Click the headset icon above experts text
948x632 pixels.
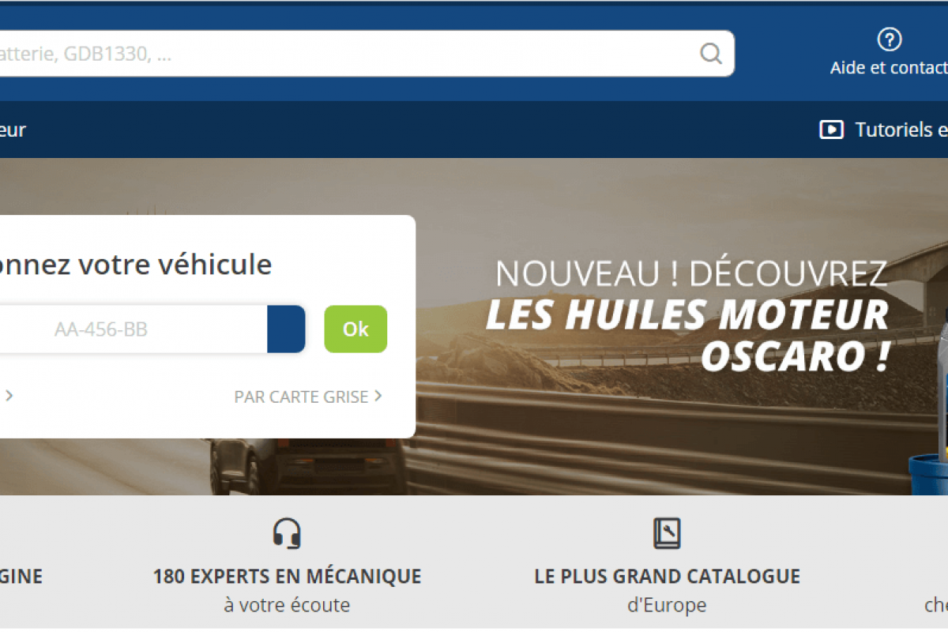287,533
